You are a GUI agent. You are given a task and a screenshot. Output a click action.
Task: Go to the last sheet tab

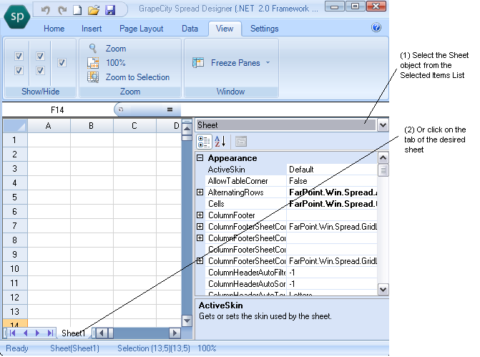coord(50,333)
